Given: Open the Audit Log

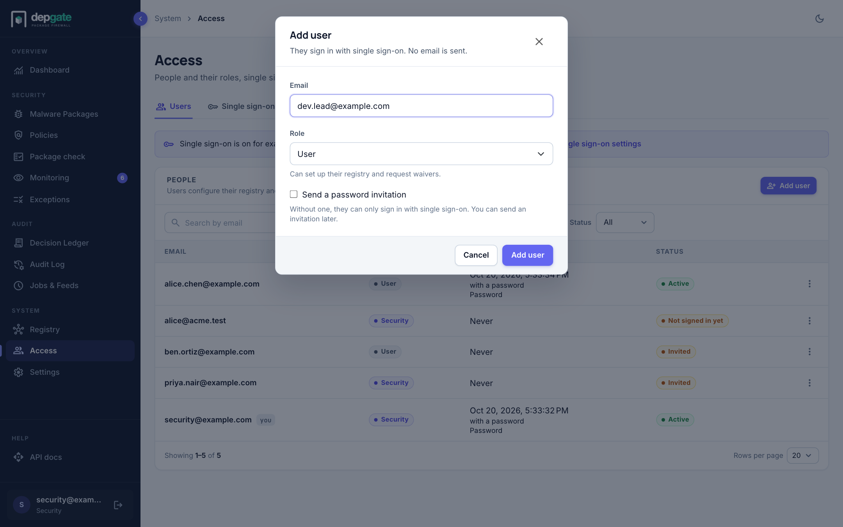Looking at the screenshot, I should 70,264.
